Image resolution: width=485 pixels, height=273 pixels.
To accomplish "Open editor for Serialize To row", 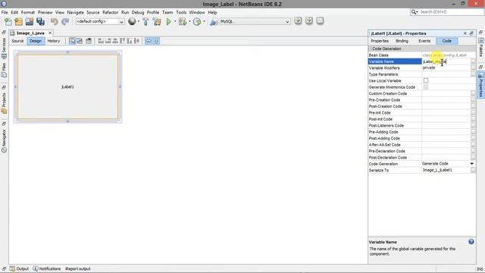I will point(473,170).
